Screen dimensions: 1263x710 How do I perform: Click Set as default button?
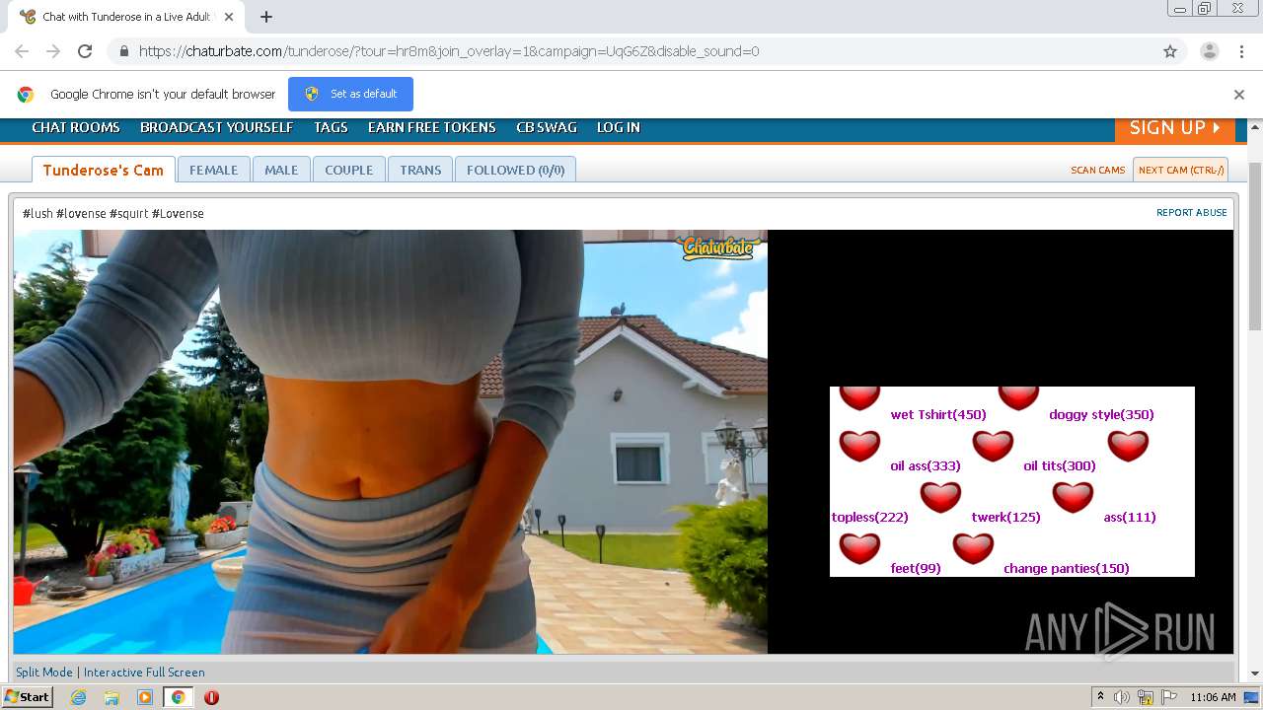pos(350,94)
